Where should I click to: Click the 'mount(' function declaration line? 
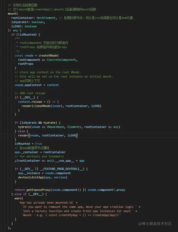13,14
